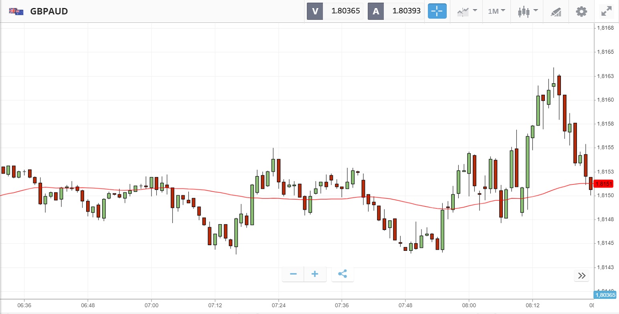Click the 07:00 time axis label
619x314 pixels.
pos(151,305)
